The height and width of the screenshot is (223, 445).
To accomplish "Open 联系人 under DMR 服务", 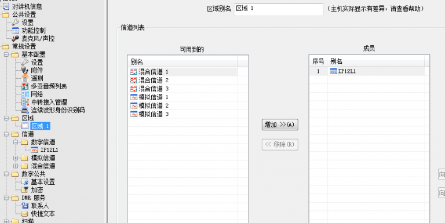I will tap(40, 206).
